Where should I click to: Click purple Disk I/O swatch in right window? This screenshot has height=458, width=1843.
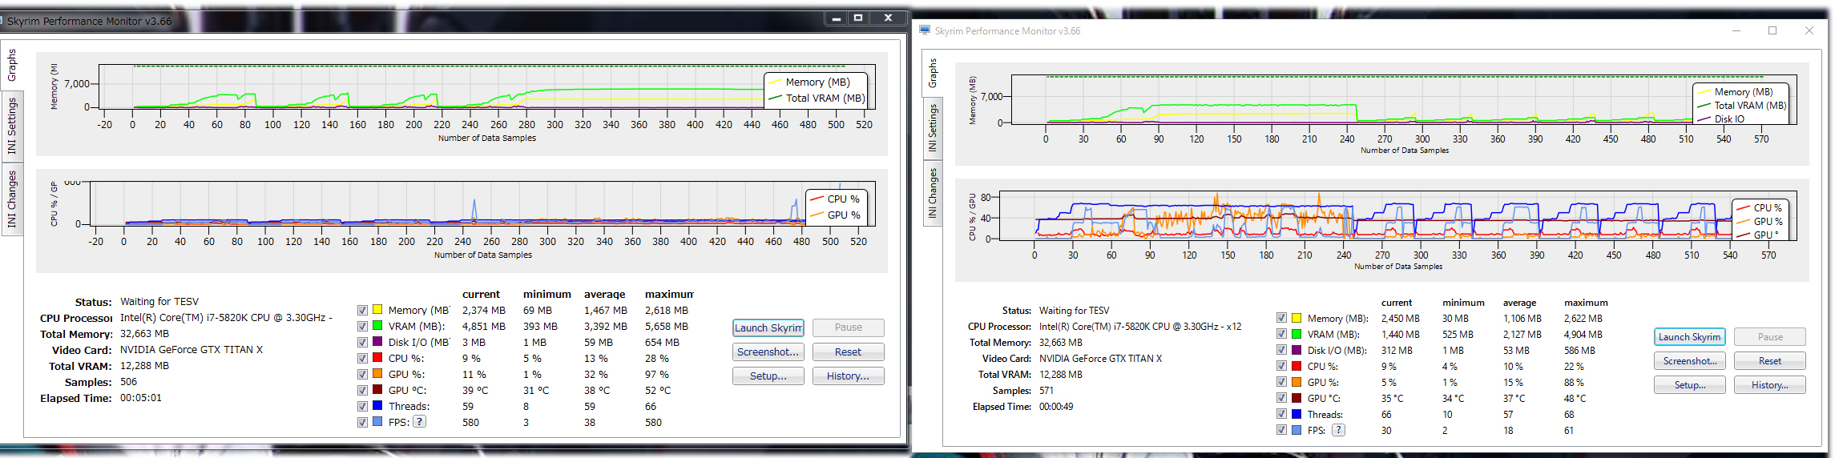coord(1297,350)
